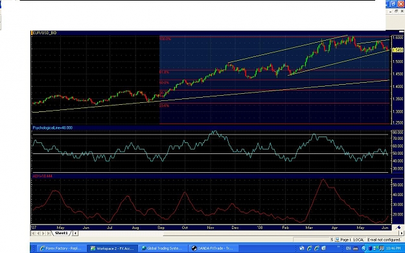Click the network monitors tray icon by clock
405x253 pixels.
(376, 248)
